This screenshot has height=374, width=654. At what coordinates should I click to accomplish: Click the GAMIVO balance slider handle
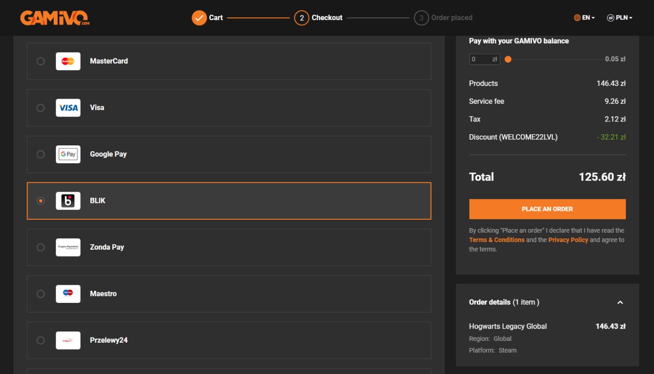[508, 59]
